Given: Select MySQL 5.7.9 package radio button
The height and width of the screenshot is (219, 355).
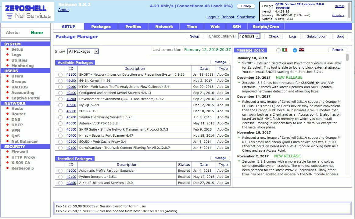Looking at the screenshot, I should click(60, 105).
